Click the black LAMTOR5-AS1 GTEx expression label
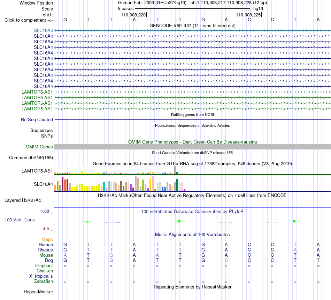 [x=37, y=171]
